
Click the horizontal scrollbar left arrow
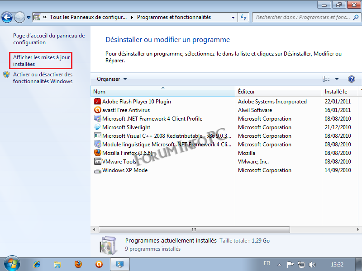tap(94, 229)
